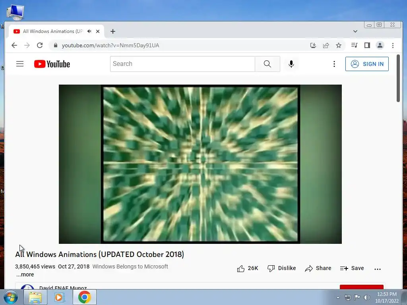Open the Computer desktop icon
This screenshot has width=407, height=305.
click(x=16, y=12)
